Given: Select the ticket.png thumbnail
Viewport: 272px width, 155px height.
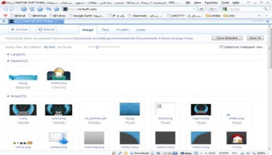Looking at the screenshot, I should 165,109.
